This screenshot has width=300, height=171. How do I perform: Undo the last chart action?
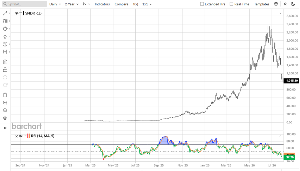pyautogui.click(x=5, y=77)
